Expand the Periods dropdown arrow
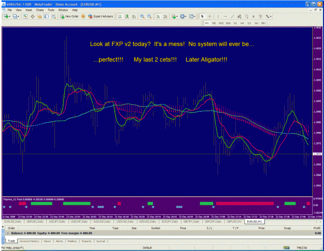The width and height of the screenshot is (324, 251). point(186,17)
